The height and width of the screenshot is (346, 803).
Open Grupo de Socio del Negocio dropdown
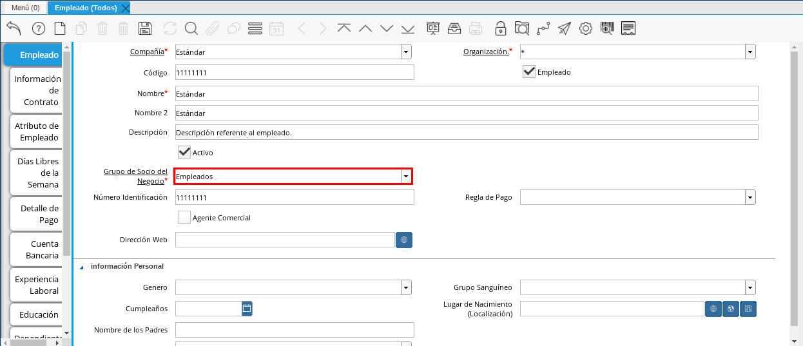point(406,176)
